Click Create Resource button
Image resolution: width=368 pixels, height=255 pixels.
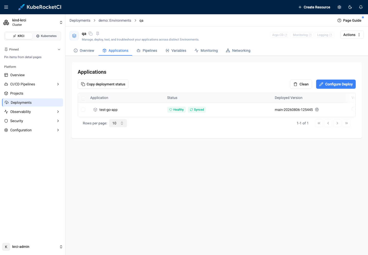[x=314, y=7]
